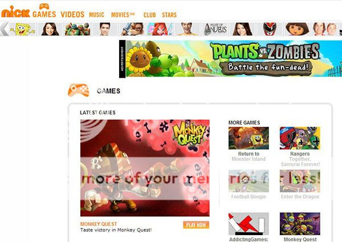Switch to the MUSIC section

point(96,15)
